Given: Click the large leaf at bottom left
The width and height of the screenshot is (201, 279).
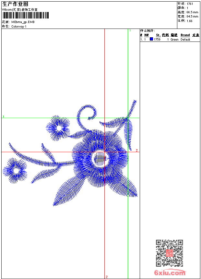Looking at the screenshot, I should tap(70, 191).
